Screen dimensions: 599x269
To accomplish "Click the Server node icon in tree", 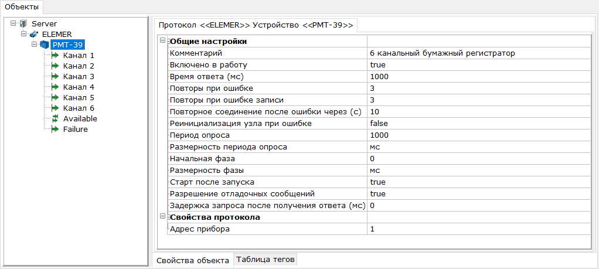I will pos(23,24).
